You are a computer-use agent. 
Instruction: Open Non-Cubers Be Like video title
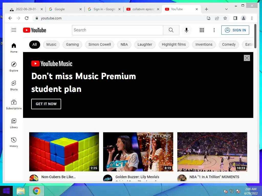pyautogui.click(x=59, y=177)
